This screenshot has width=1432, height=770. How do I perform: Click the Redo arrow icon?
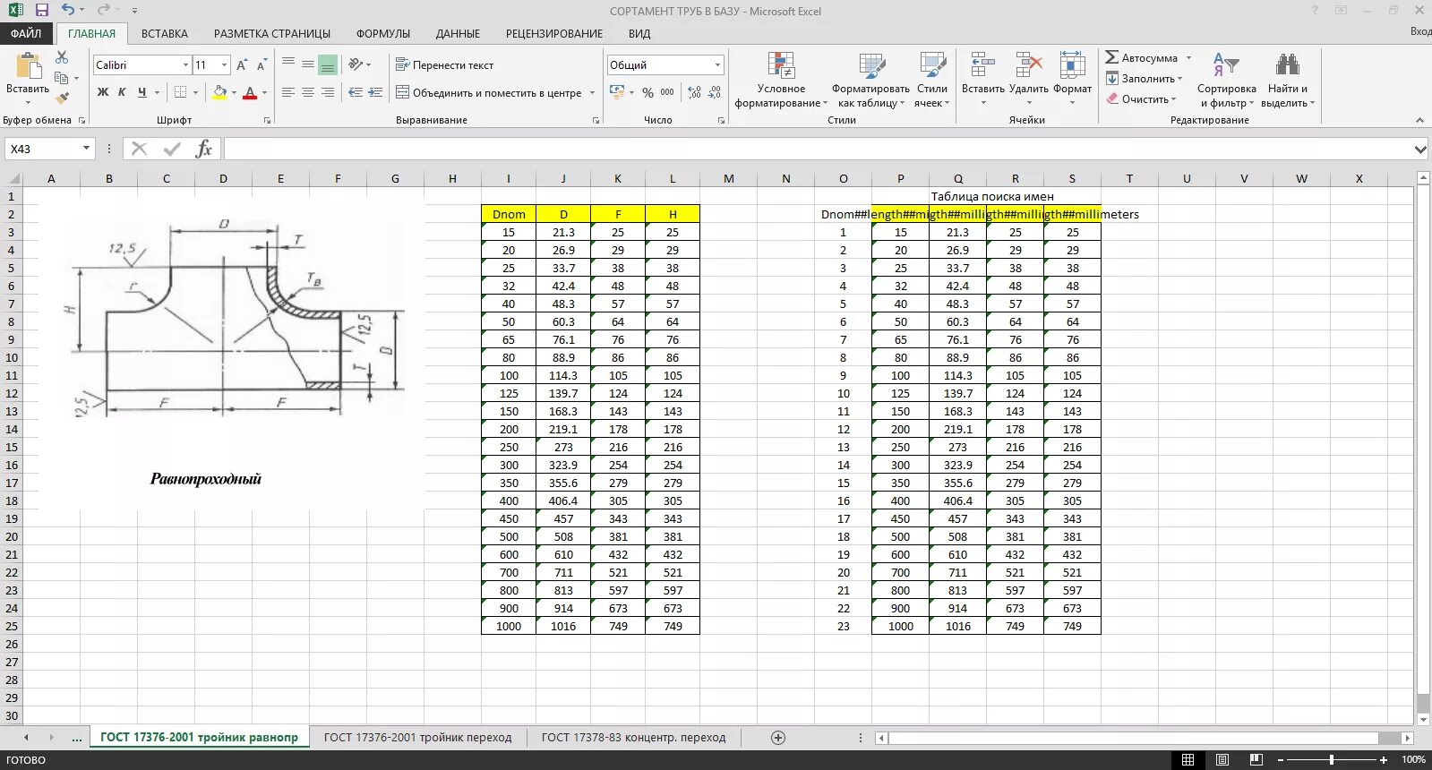103,10
